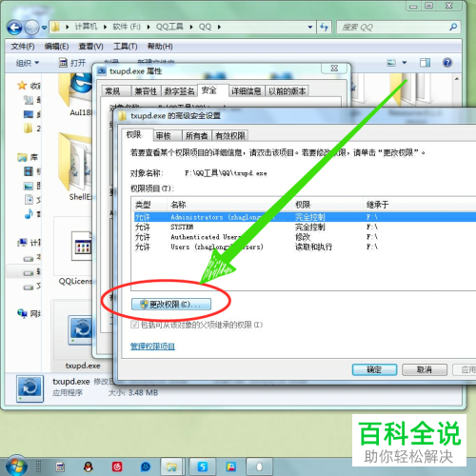Image resolution: width=476 pixels, height=476 pixels.
Task: Expand the 软件 (F:) breadcrumb arrow
Action: tap(149, 27)
